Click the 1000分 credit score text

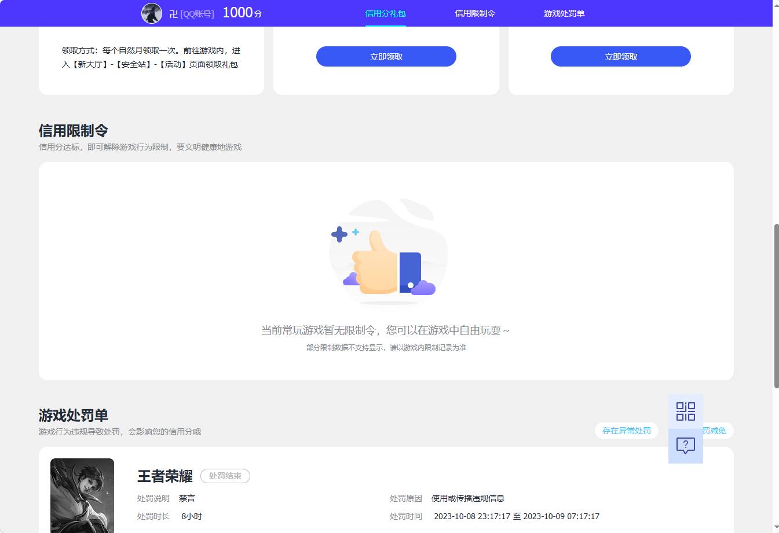click(x=242, y=13)
